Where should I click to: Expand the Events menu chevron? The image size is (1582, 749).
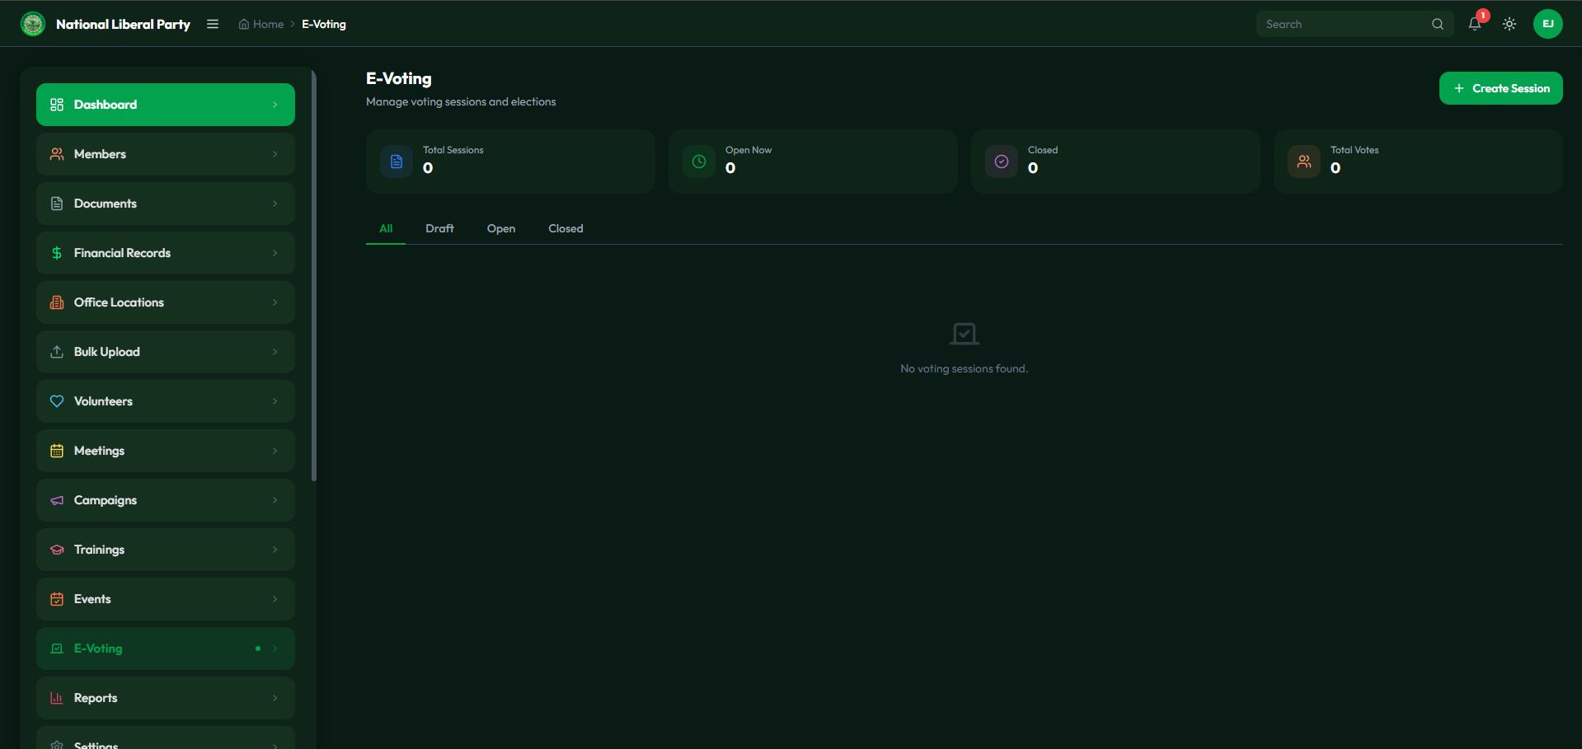(275, 599)
